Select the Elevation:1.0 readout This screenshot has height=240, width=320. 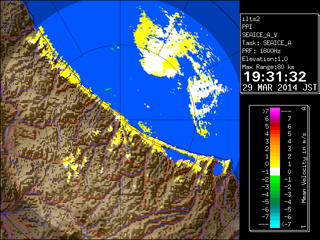[x=265, y=59]
